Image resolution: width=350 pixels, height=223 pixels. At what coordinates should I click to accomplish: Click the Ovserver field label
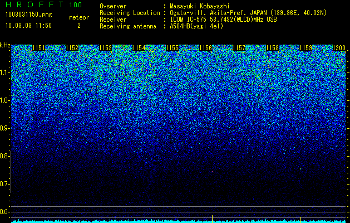click(x=113, y=6)
